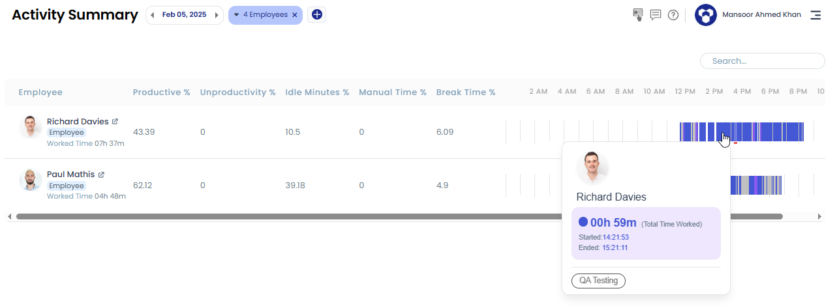
Task: Sort by Idle Minutes % column header
Action: coord(317,92)
